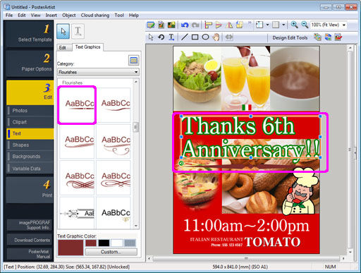Image resolution: width=361 pixels, height=273 pixels.
Task: Expand the 100% Fit View zoom dropdown
Action: (344, 25)
